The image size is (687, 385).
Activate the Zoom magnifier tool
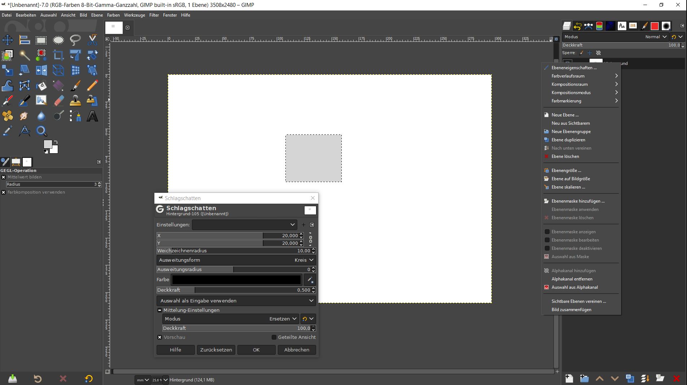[41, 131]
